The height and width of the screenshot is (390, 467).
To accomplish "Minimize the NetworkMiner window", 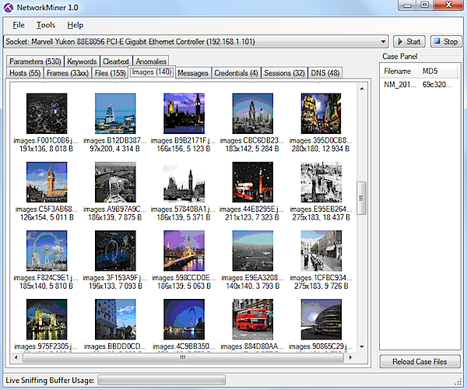I will click(x=408, y=5).
